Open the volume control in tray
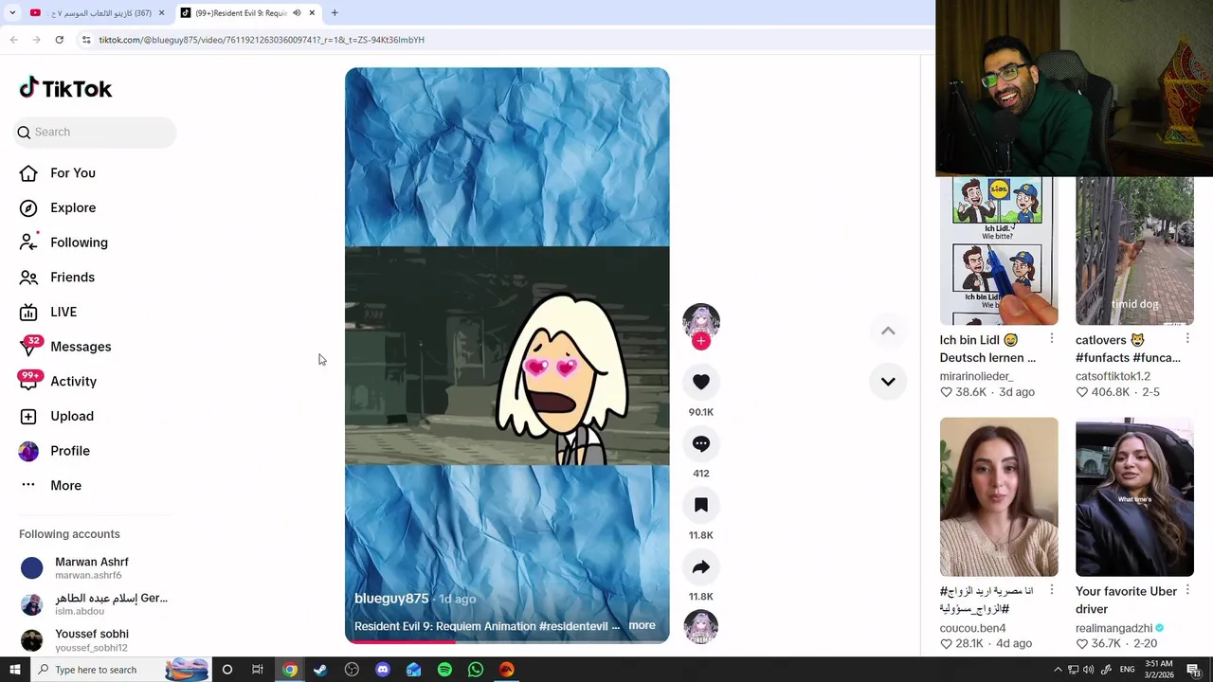The image size is (1213, 682). tap(1089, 670)
